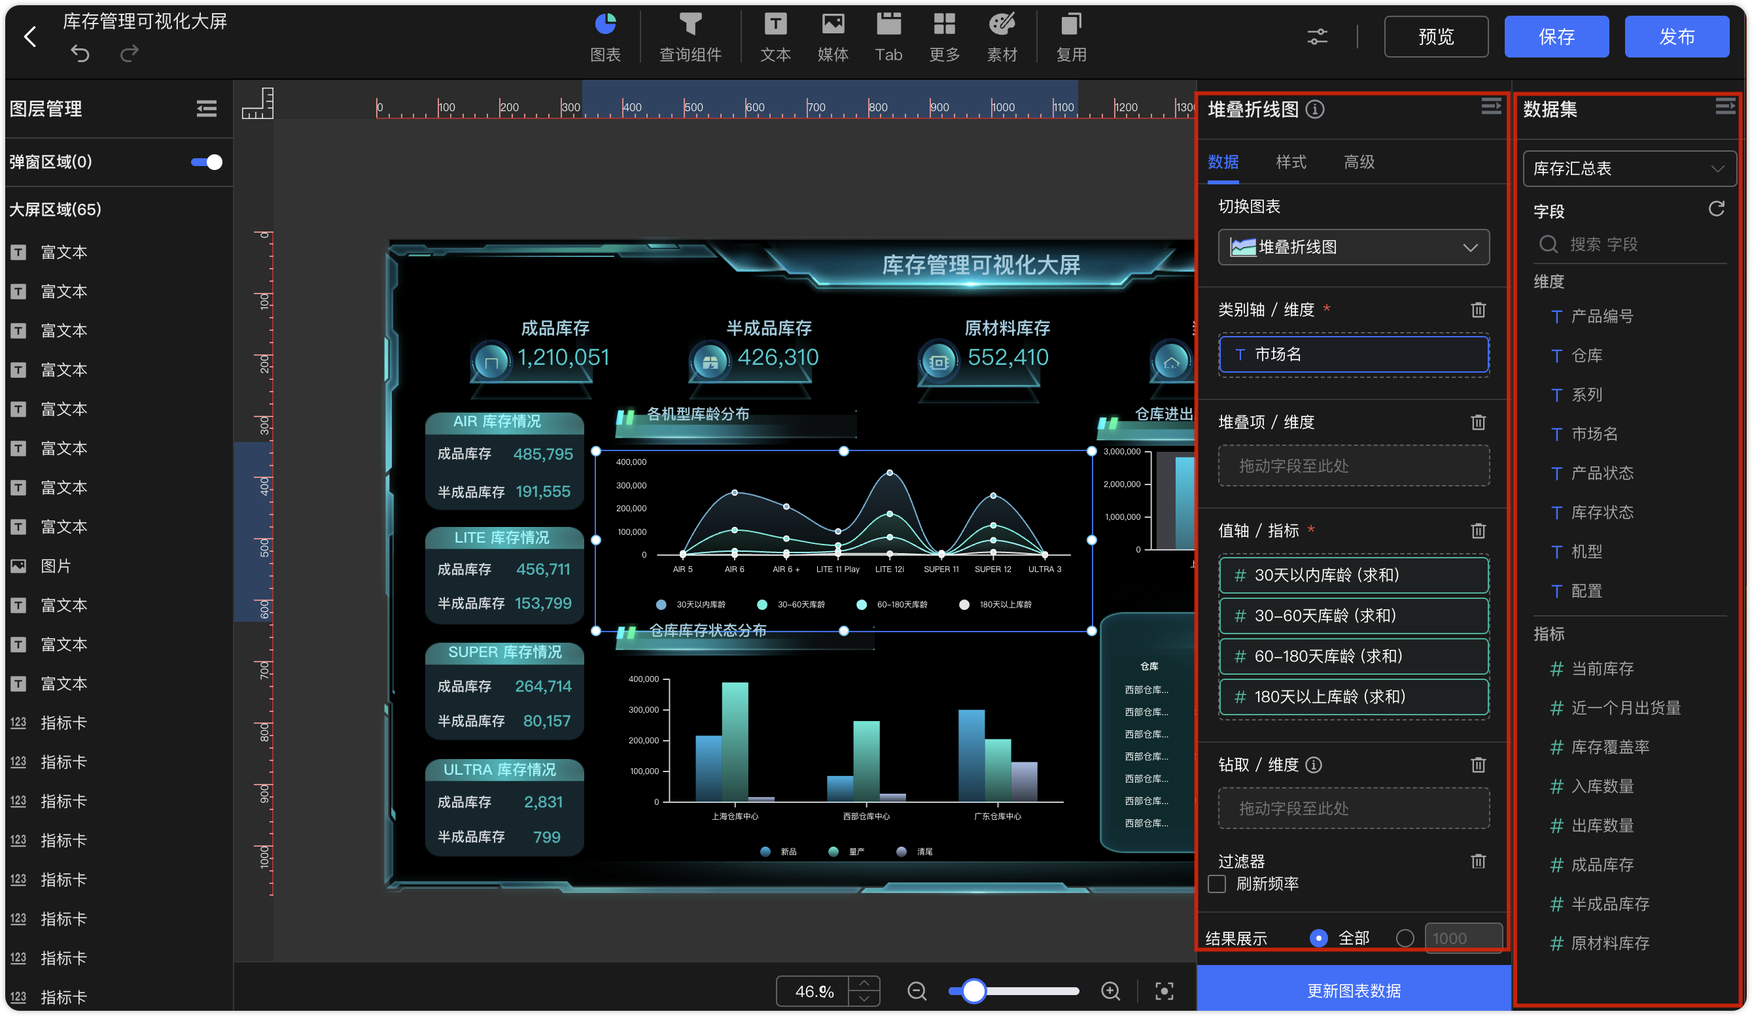Click the undo arrow icon
Viewport: 1752px width, 1016px height.
pos(80,53)
